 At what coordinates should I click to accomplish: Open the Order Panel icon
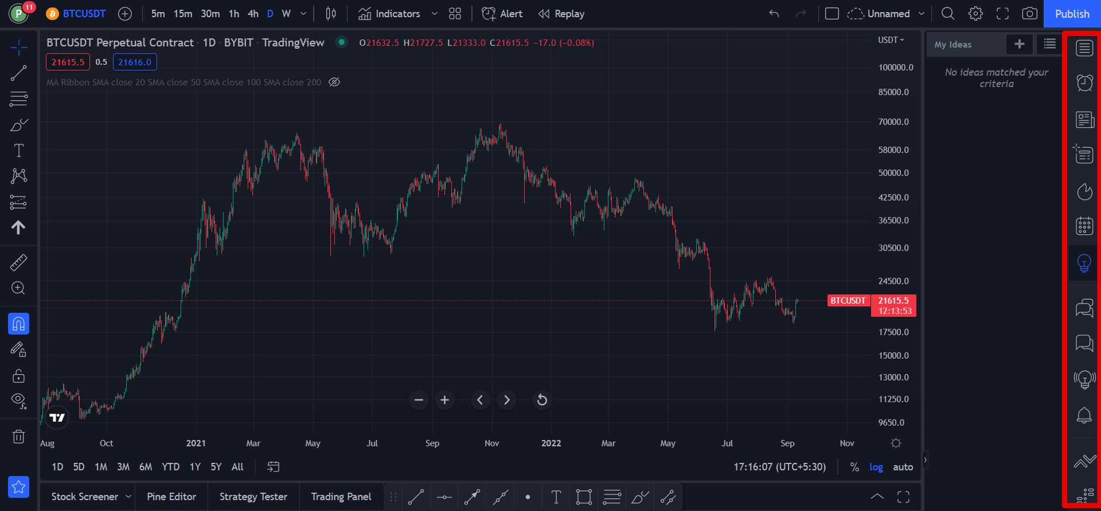point(1084,461)
